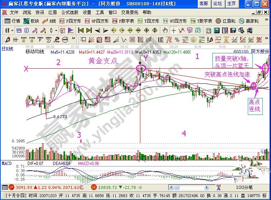Jump to first bar icon
This screenshot has width=271, height=200.
pyautogui.click(x=81, y=31)
